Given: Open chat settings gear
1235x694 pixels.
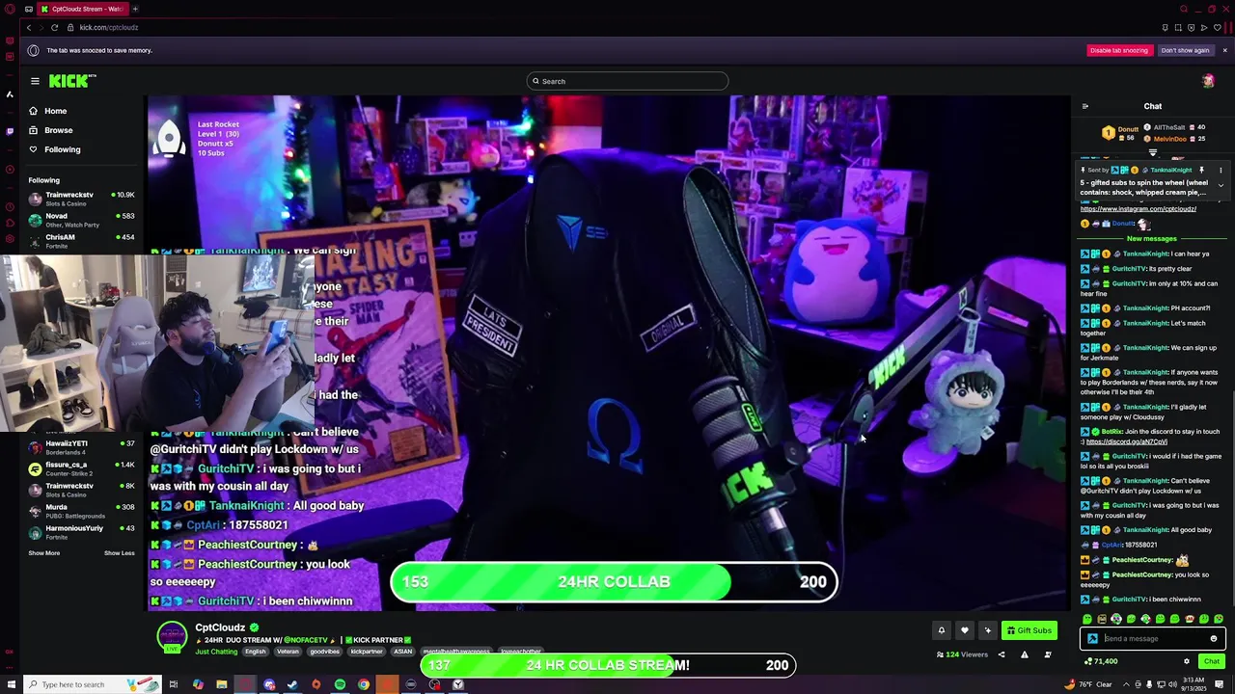Looking at the screenshot, I should pyautogui.click(x=1187, y=661).
